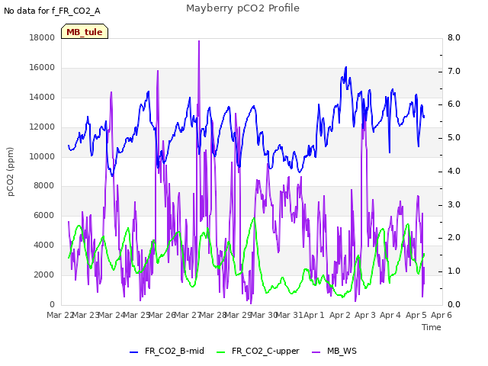
Task: Click the blue line peak near Apr 2
Action: click(345, 68)
